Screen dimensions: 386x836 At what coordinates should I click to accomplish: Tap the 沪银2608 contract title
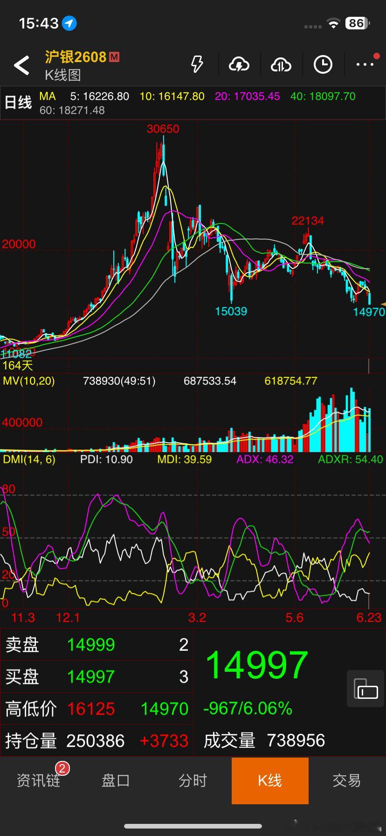76,57
